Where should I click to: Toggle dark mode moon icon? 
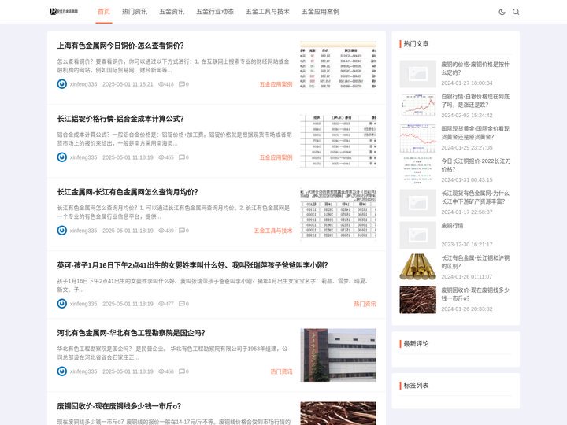(502, 12)
